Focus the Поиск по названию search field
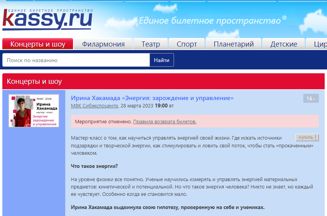Image resolution: width=327 pixels, height=216 pixels. (76, 60)
